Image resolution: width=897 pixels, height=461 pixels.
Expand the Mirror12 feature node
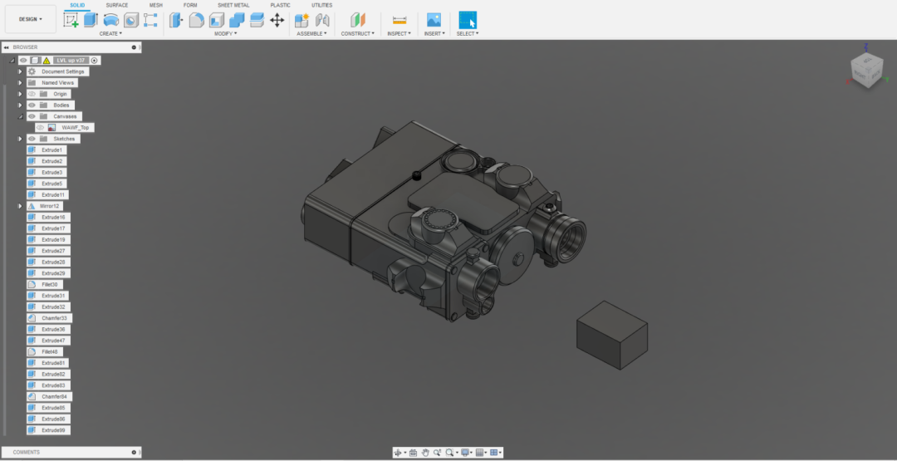click(20, 206)
